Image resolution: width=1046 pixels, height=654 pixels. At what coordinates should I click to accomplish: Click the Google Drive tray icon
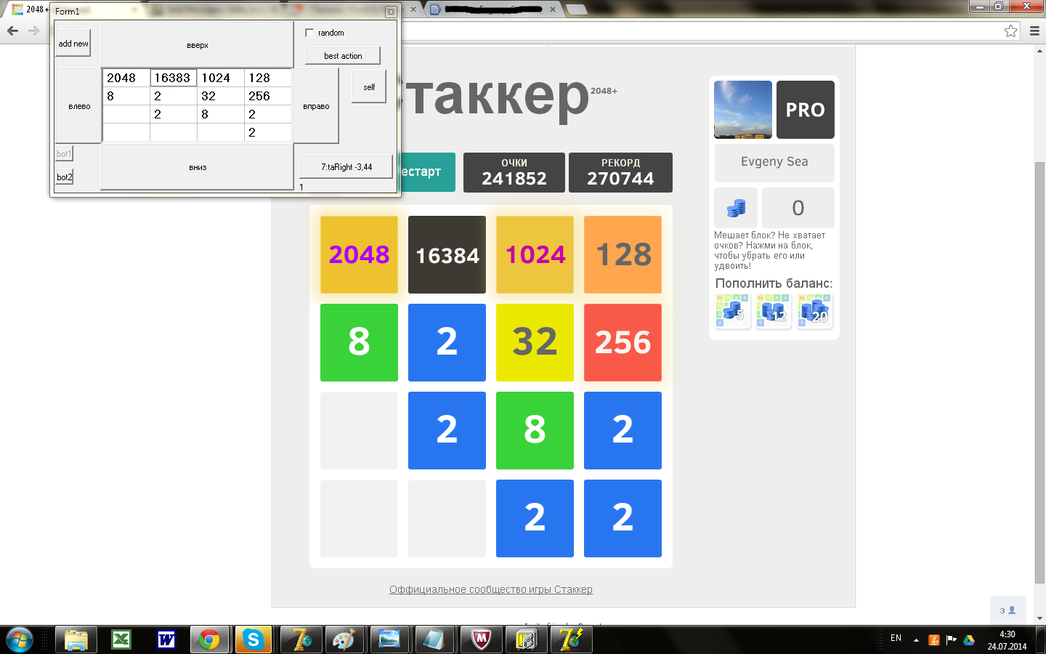coord(969,640)
